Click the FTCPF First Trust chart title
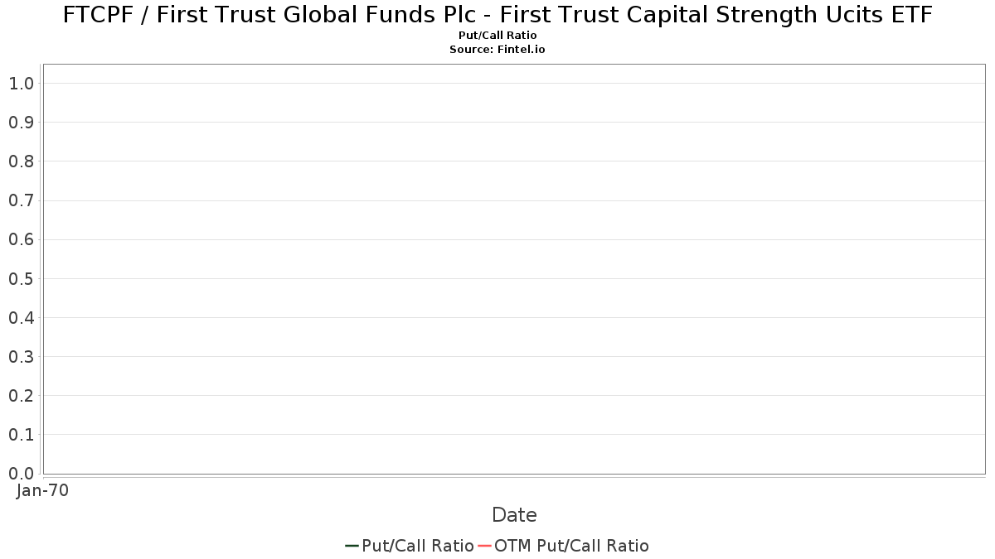This screenshot has width=995, height=559. [498, 15]
